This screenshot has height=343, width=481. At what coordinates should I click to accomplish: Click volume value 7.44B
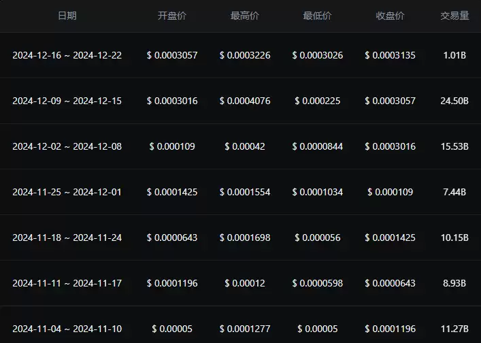point(454,192)
